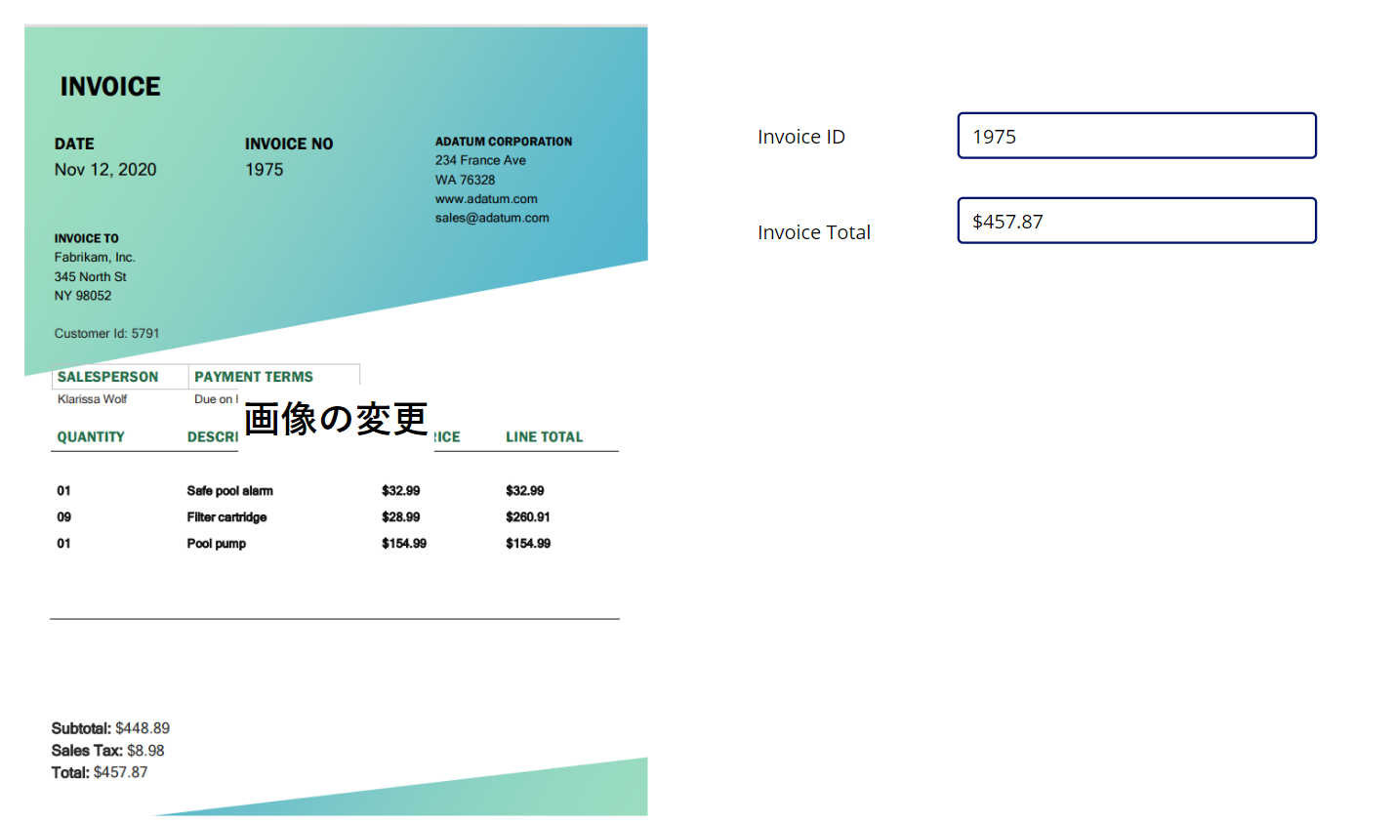
Task: Click the INVOICE heading on the document
Action: [110, 87]
